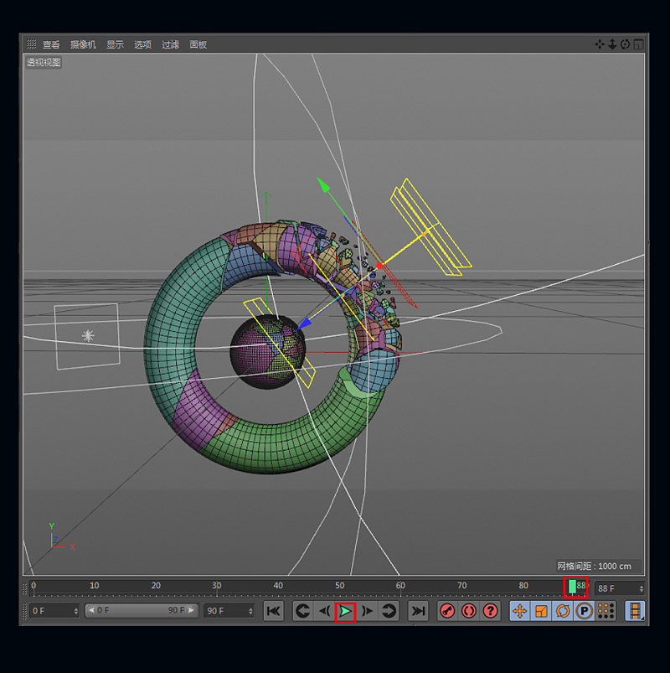The image size is (670, 673).
Task: Open the 摄像机 camera menu
Action: (83, 45)
